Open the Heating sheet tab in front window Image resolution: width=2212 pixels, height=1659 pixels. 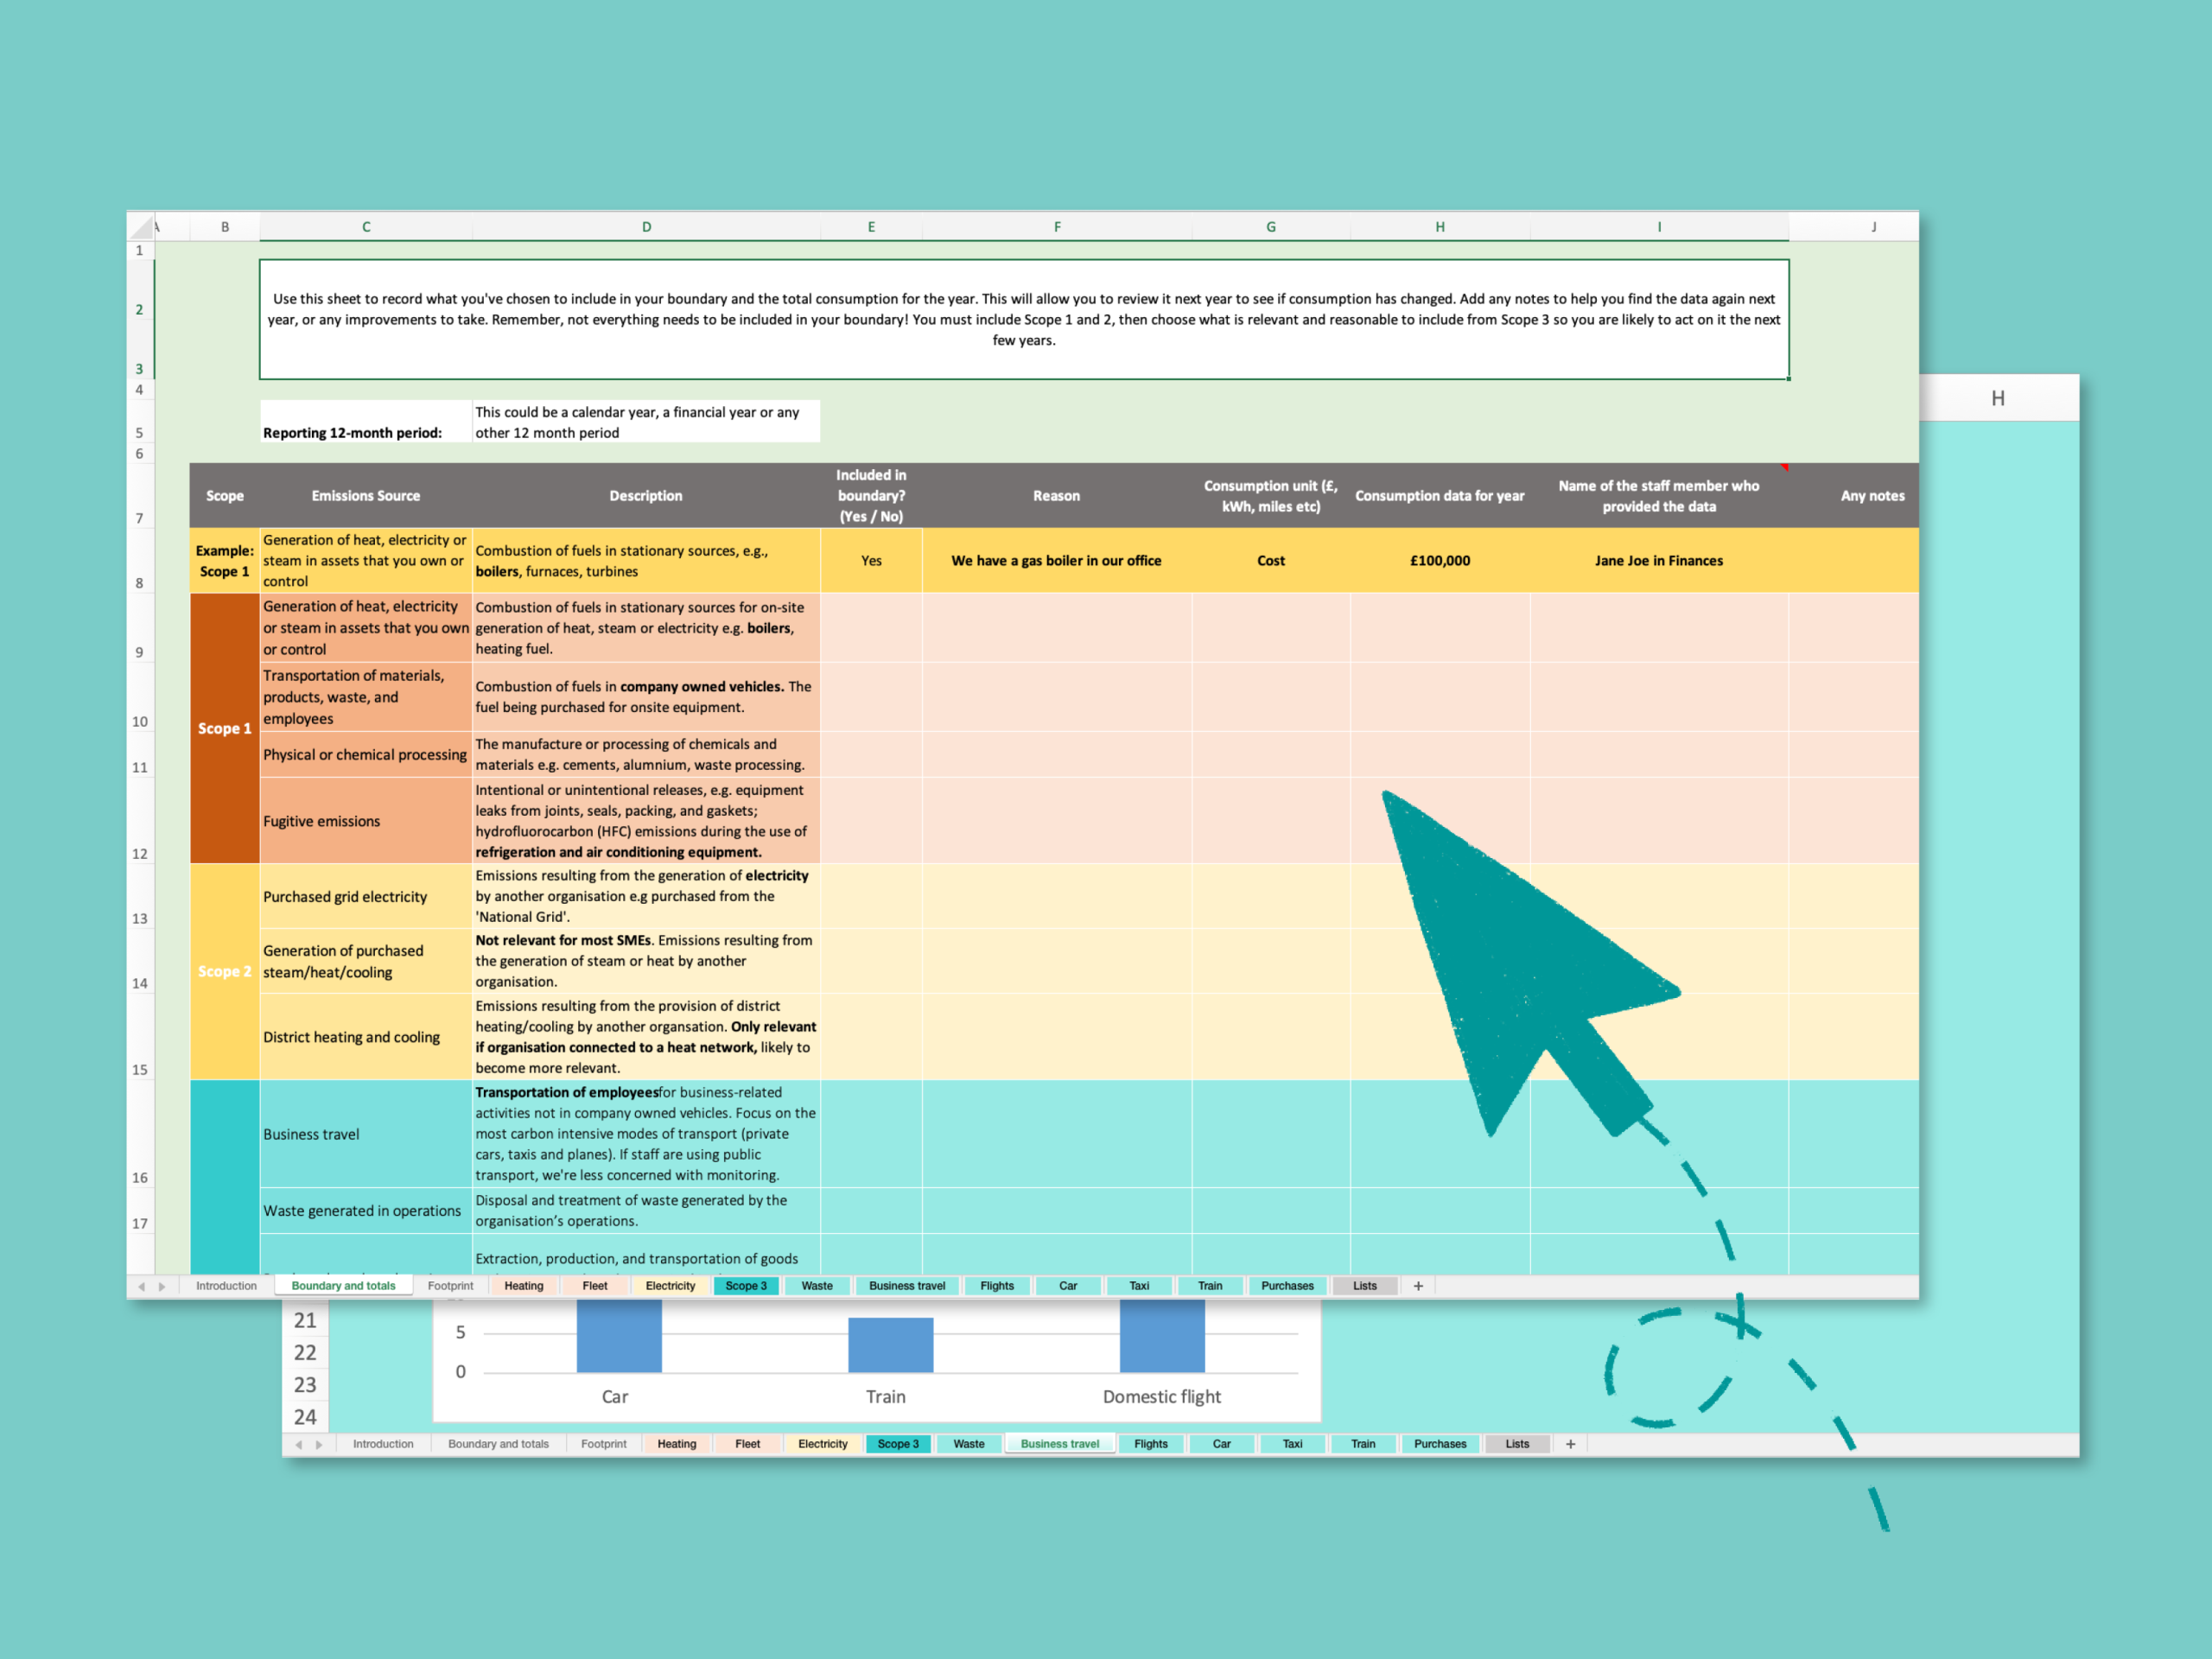524,1286
